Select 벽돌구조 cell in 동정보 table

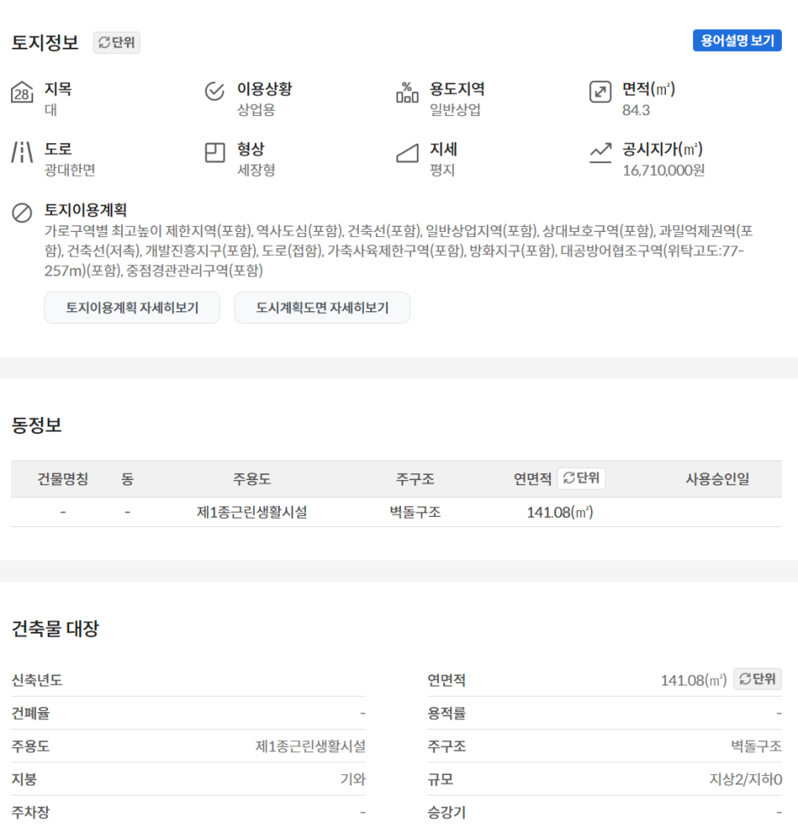415,512
